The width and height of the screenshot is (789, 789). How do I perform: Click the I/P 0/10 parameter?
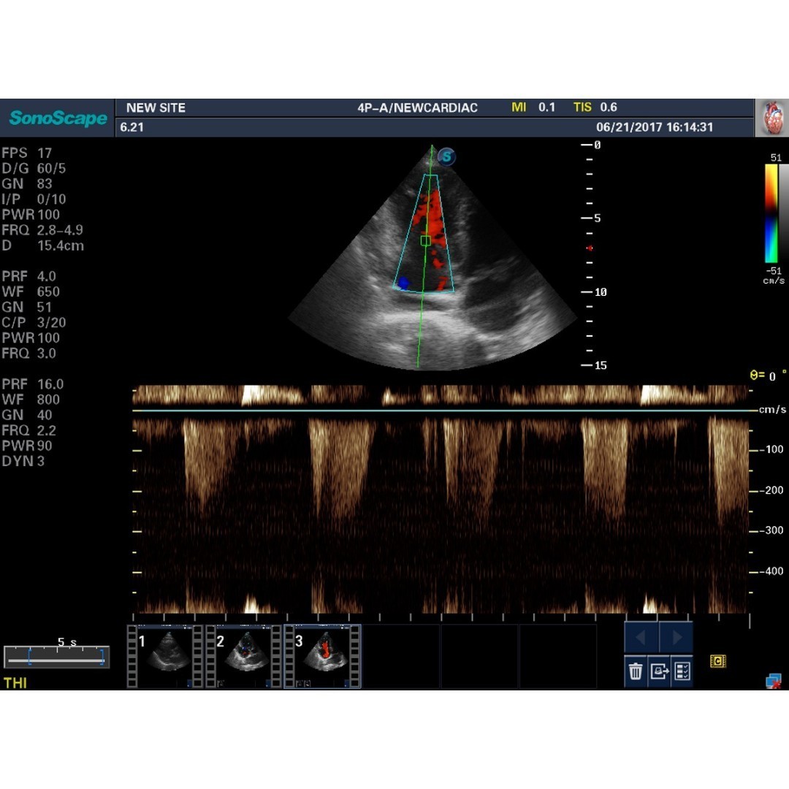pos(34,199)
